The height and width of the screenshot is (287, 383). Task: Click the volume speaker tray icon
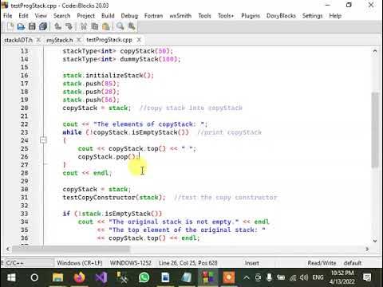[303, 277]
